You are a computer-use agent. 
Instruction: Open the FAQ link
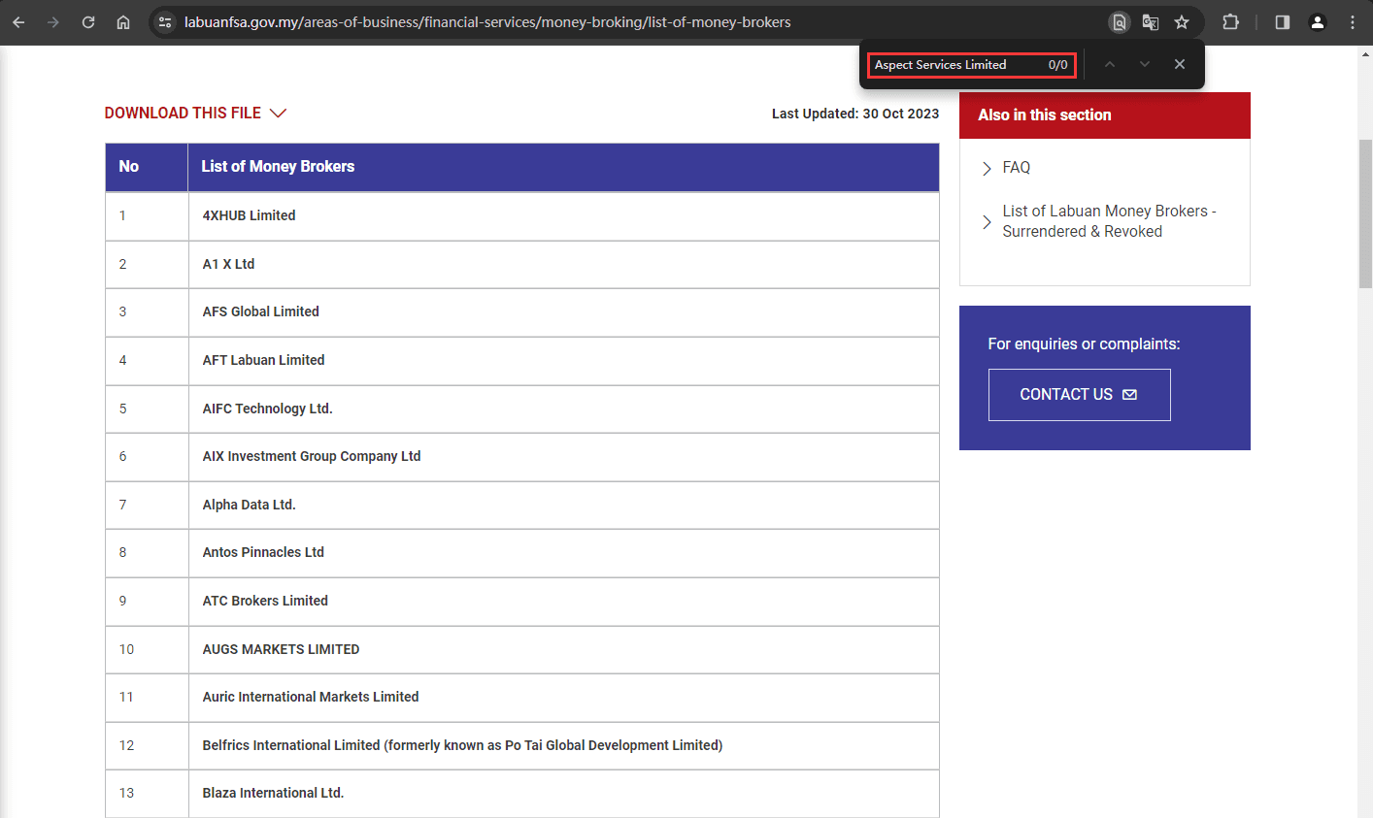click(x=1016, y=167)
